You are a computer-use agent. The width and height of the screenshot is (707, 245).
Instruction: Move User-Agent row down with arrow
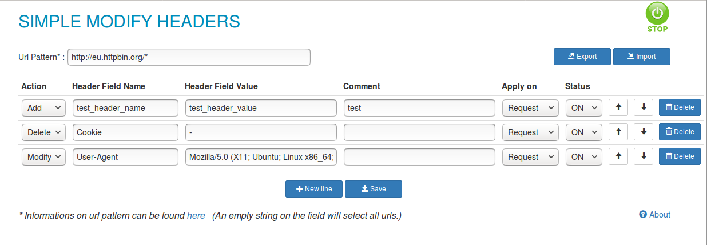click(644, 156)
